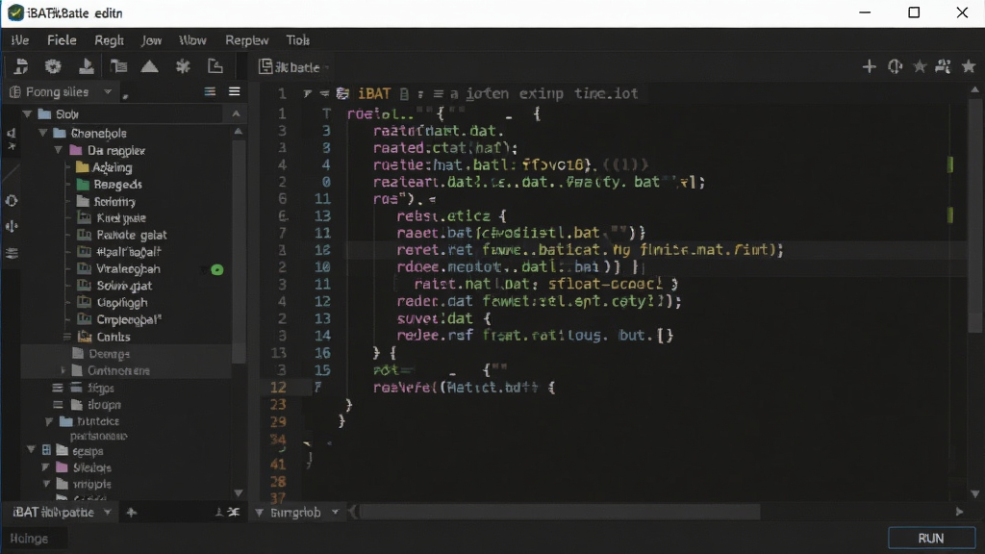Viewport: 985px width, 554px height.
Task: Open the "Foong siles" panel dropdown arrow
Action: click(x=108, y=91)
